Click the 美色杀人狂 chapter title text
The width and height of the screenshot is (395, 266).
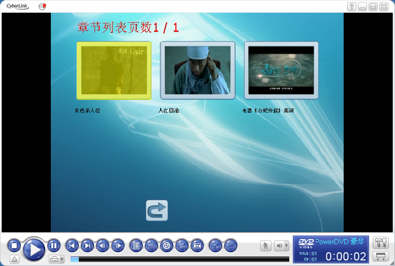pos(87,111)
